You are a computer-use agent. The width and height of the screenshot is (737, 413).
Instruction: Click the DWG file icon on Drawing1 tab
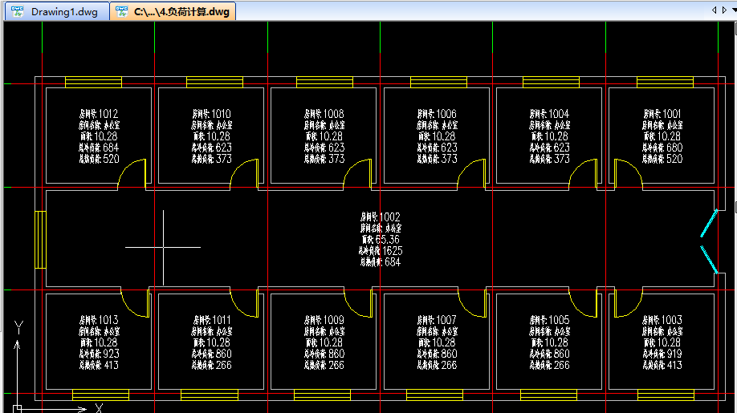pyautogui.click(x=17, y=12)
